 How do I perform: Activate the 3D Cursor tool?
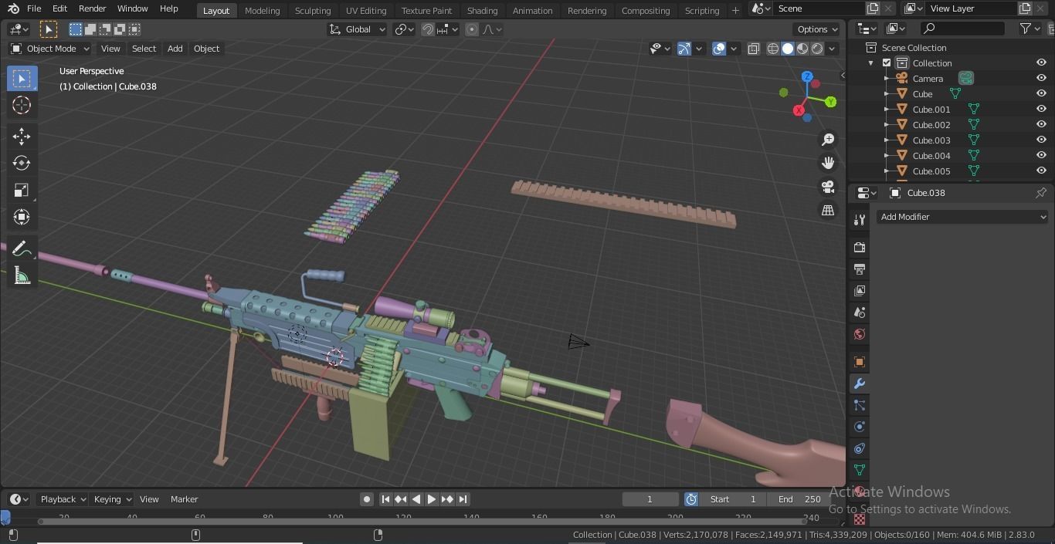point(22,105)
